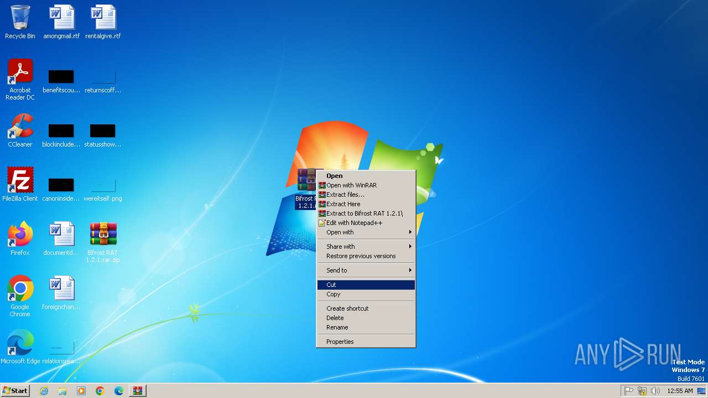The width and height of the screenshot is (708, 398).
Task: Select the canoninside... desktop file
Action: click(x=61, y=189)
